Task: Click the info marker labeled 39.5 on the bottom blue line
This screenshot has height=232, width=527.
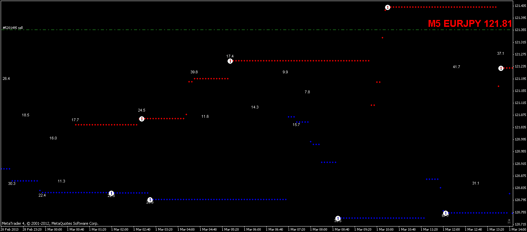Action: click(x=338, y=218)
